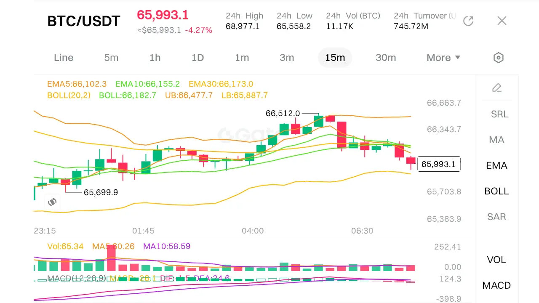Click the EMA30:66,173.0 legend label

click(x=221, y=84)
